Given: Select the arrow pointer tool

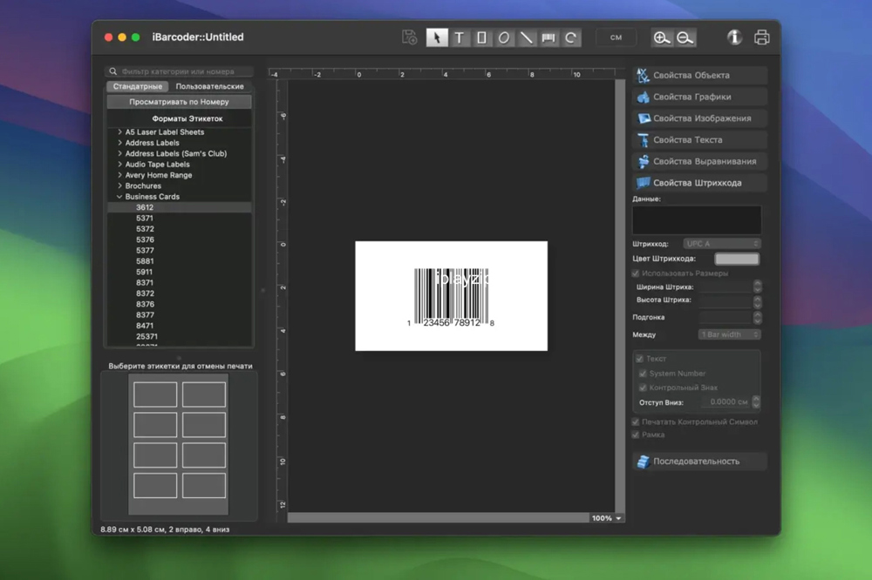Looking at the screenshot, I should pyautogui.click(x=437, y=37).
